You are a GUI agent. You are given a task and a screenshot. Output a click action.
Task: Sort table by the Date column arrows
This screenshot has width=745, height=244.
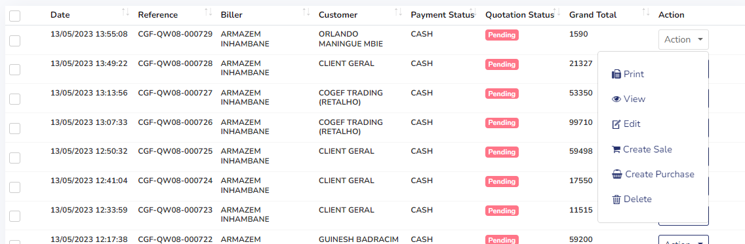[125, 12]
